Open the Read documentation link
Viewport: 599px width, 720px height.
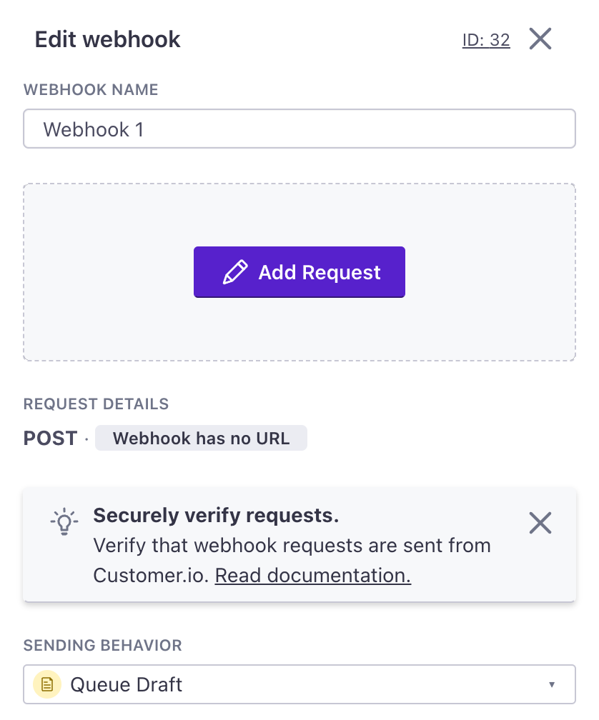[313, 576]
